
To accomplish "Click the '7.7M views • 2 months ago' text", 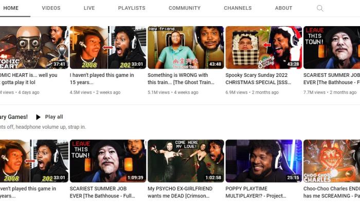I will click(330, 92).
